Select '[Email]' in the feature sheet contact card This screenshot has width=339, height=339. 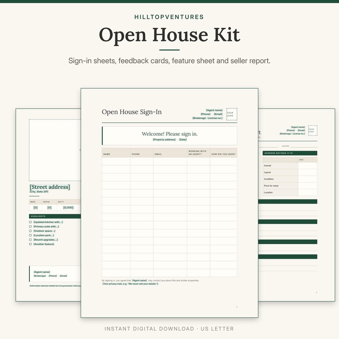(63, 276)
